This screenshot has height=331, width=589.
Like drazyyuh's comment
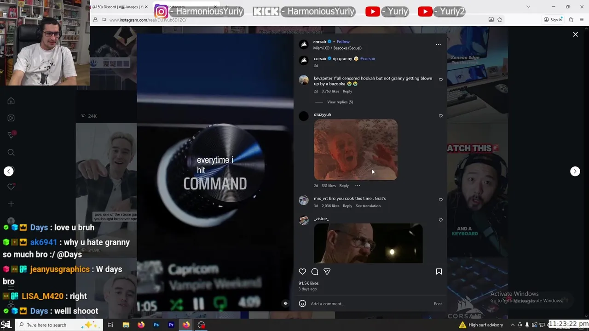440,116
